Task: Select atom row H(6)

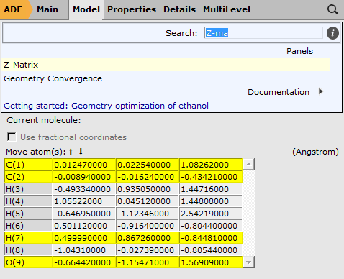Action: [x=28, y=226]
